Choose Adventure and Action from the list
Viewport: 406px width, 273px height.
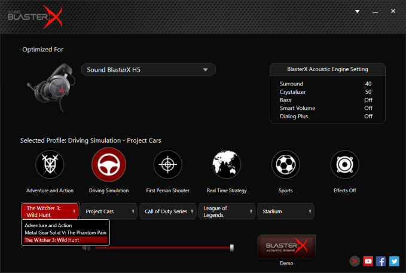65,225
